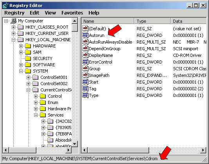Select the Autorun DWORD value icon

click(85, 35)
